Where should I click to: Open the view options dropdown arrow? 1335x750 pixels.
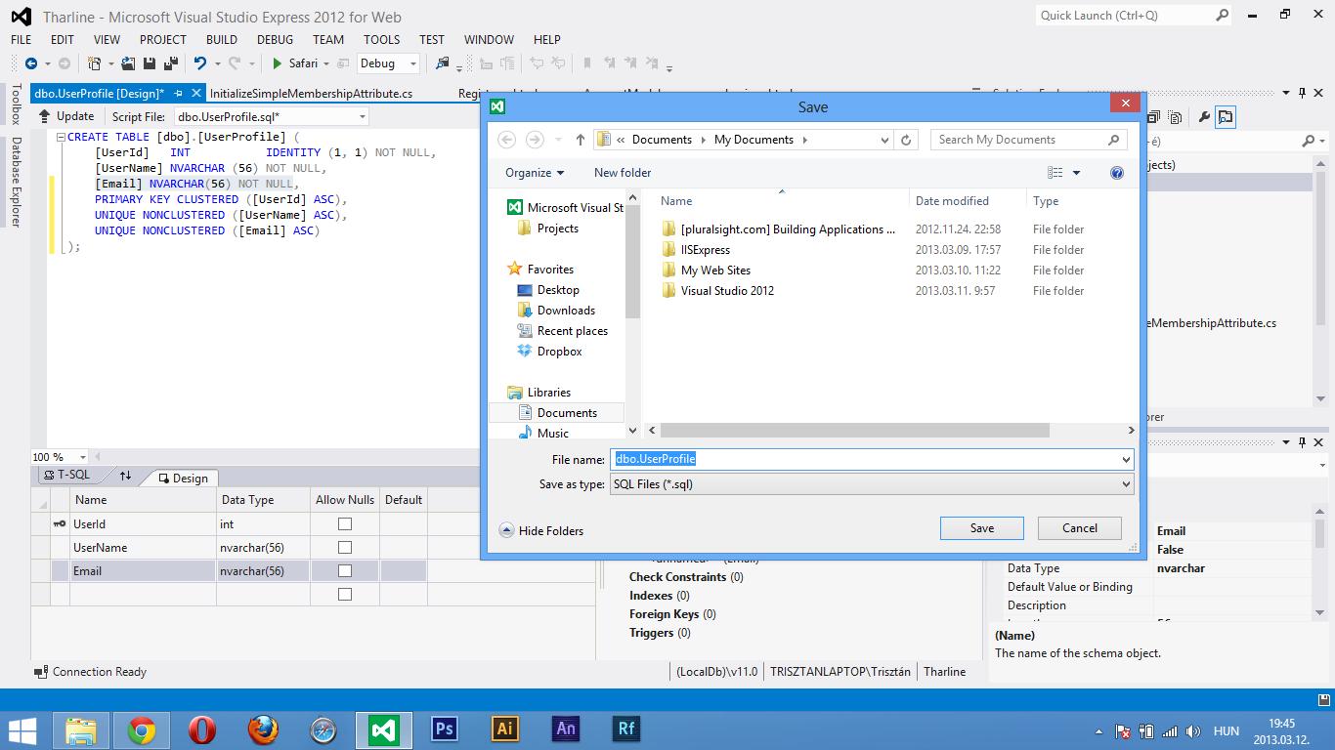(x=1077, y=173)
